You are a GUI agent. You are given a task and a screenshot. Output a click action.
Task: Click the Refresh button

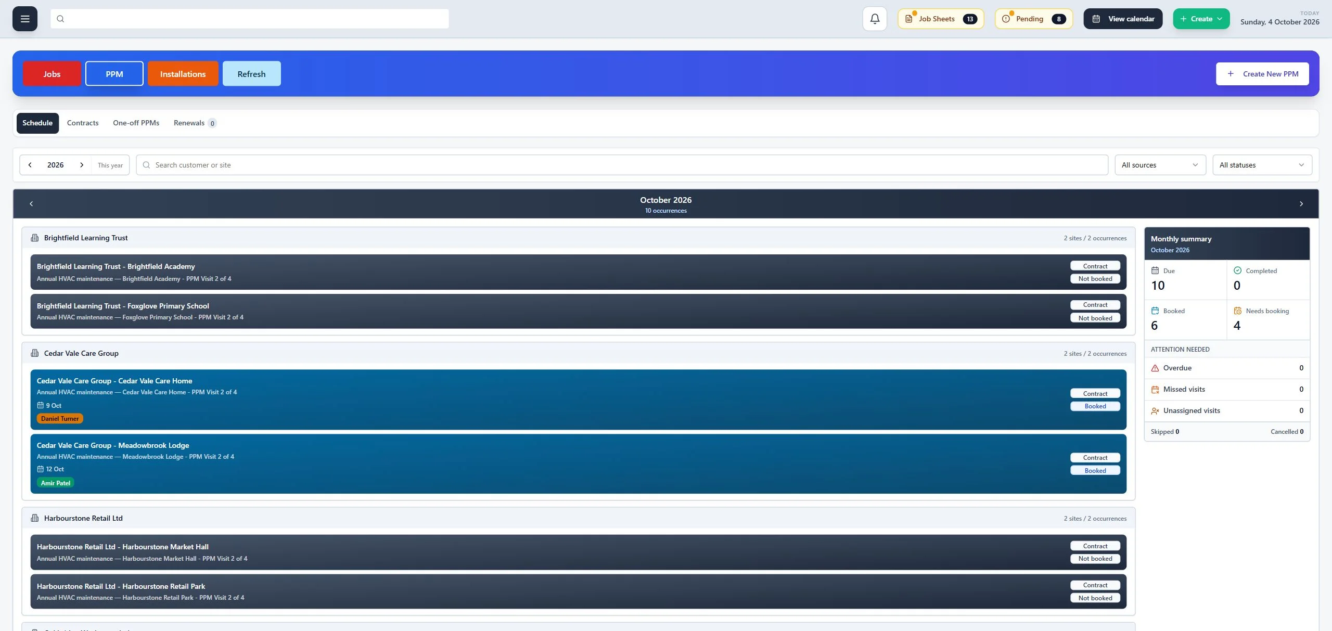point(252,74)
